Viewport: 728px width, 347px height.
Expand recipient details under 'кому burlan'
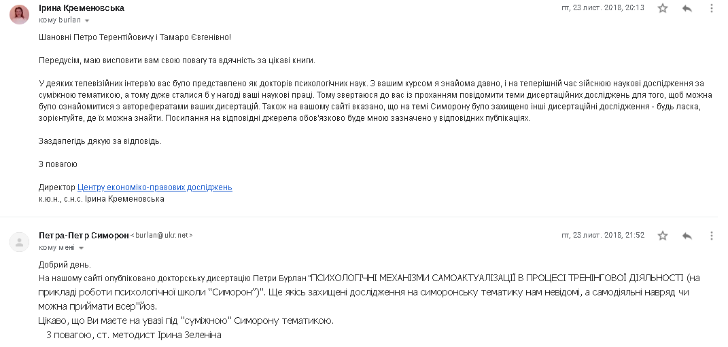coord(87,20)
